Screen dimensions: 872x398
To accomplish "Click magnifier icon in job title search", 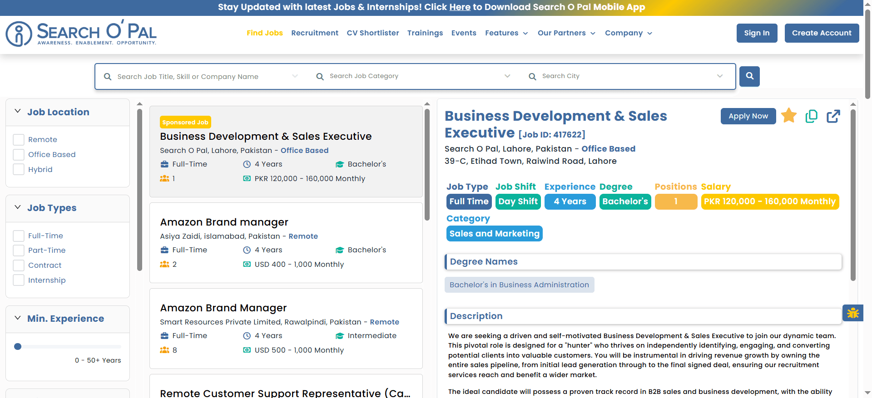I will coord(108,77).
